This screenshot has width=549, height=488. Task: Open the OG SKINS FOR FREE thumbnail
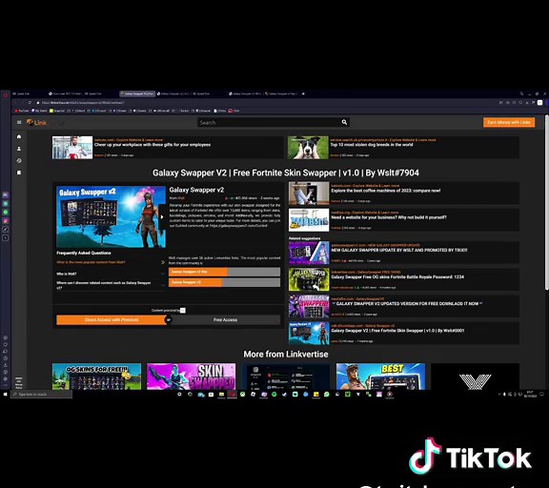click(96, 376)
